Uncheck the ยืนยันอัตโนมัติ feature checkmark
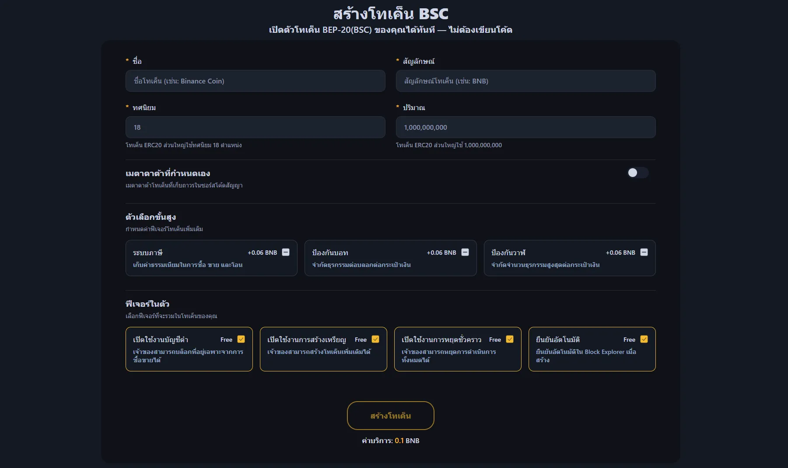Image resolution: width=788 pixels, height=468 pixels. [x=644, y=339]
